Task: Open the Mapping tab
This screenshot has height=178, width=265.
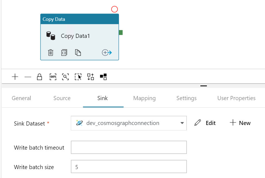Action: coord(144,98)
